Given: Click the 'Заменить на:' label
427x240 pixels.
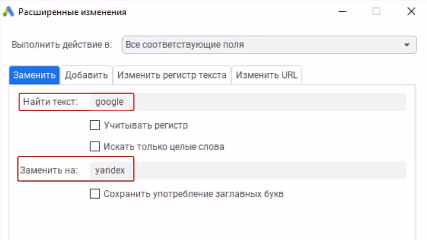Looking at the screenshot, I should [x=49, y=170].
